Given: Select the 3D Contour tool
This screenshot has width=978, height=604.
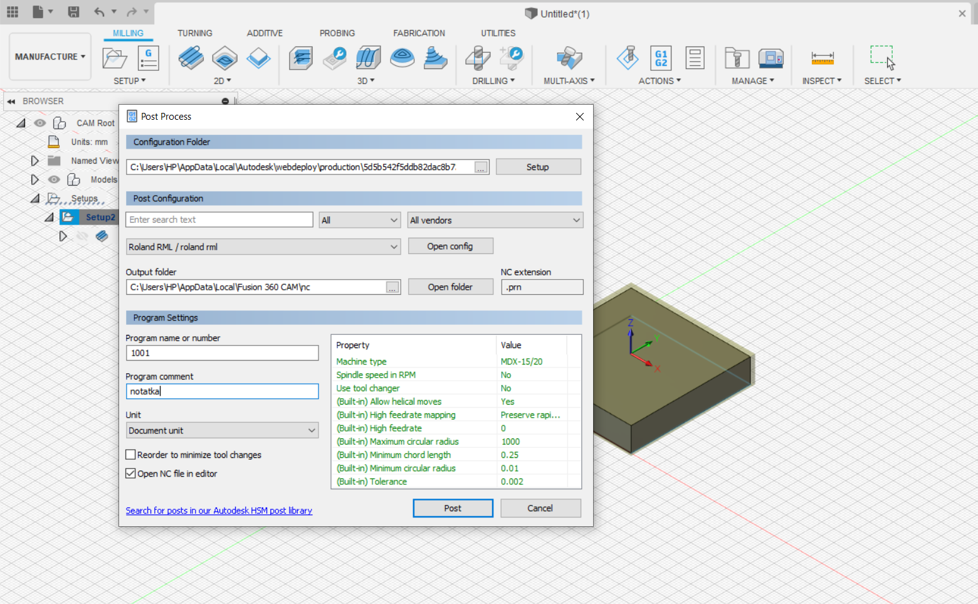Looking at the screenshot, I should [402, 58].
